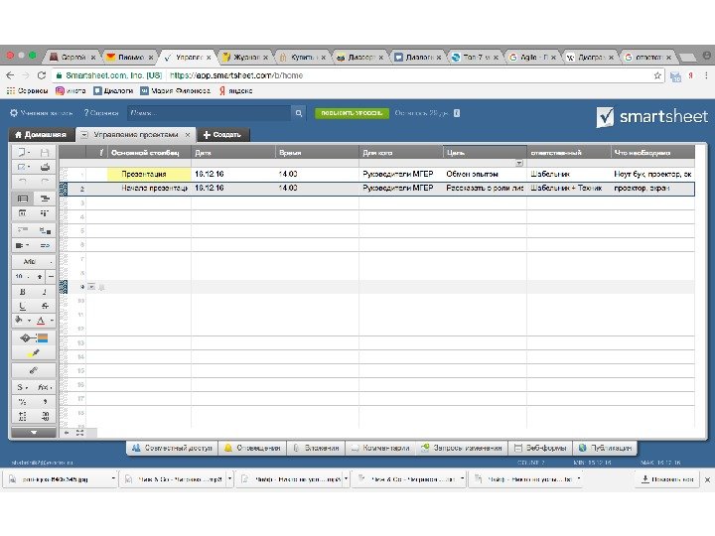Open the font family dropdown
The image size is (715, 536).
tap(34, 262)
